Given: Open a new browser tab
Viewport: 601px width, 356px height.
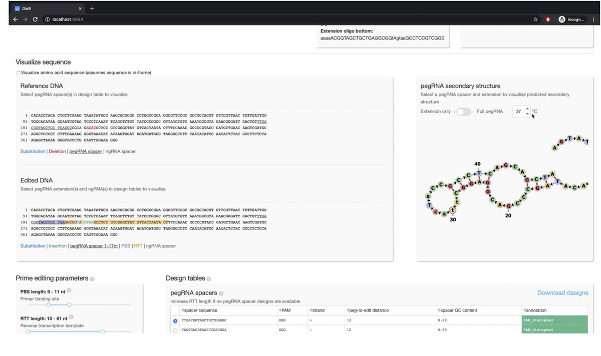Looking at the screenshot, I should (x=92, y=8).
